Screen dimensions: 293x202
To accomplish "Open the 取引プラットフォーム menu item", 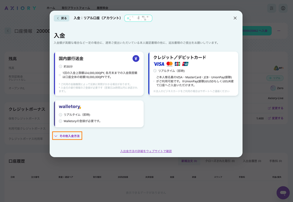I will click(x=76, y=8).
